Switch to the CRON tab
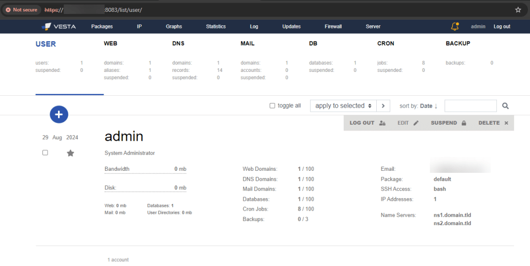The image size is (530, 266). (386, 43)
